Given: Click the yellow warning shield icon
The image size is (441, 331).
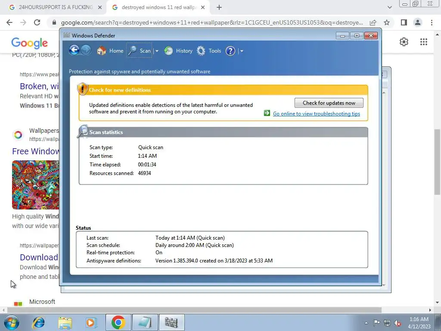Looking at the screenshot, I should click(82, 89).
